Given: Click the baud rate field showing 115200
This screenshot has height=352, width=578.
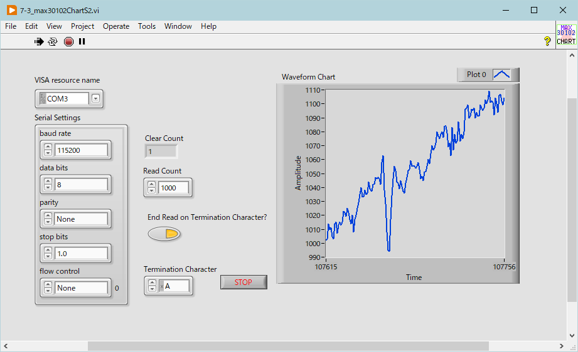Looking at the screenshot, I should click(81, 150).
